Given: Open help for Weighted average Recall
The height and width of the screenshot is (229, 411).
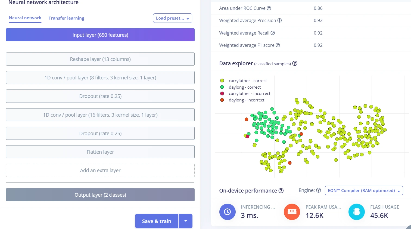Looking at the screenshot, I should [273, 33].
